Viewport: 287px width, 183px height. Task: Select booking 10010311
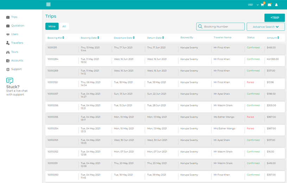tap(52, 47)
